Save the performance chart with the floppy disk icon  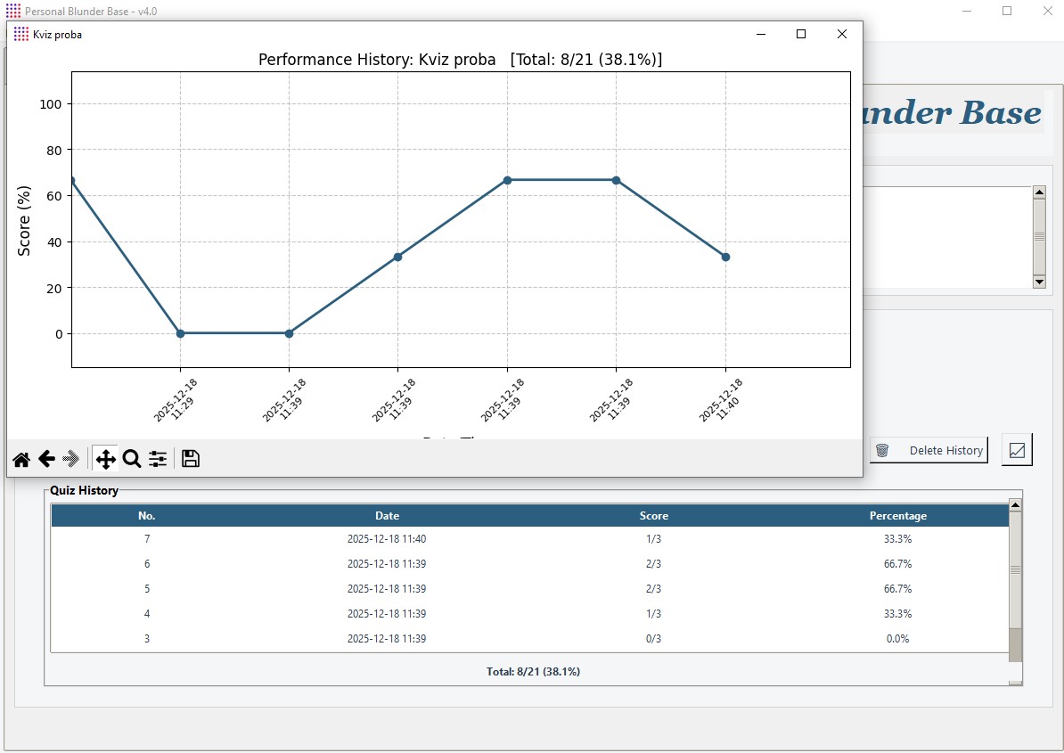[190, 459]
